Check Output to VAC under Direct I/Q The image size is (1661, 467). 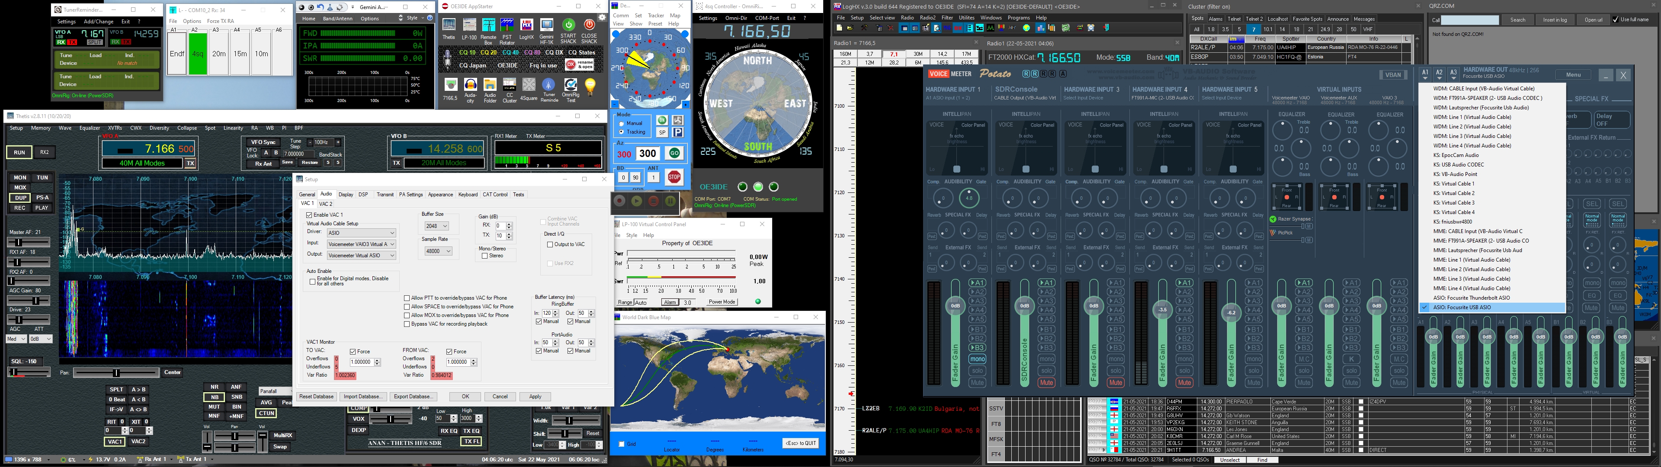pyautogui.click(x=550, y=244)
